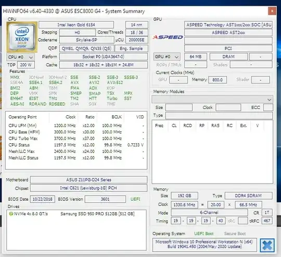281x257 pixels.
Task: Click the BCLK column header
Action: (117, 117)
